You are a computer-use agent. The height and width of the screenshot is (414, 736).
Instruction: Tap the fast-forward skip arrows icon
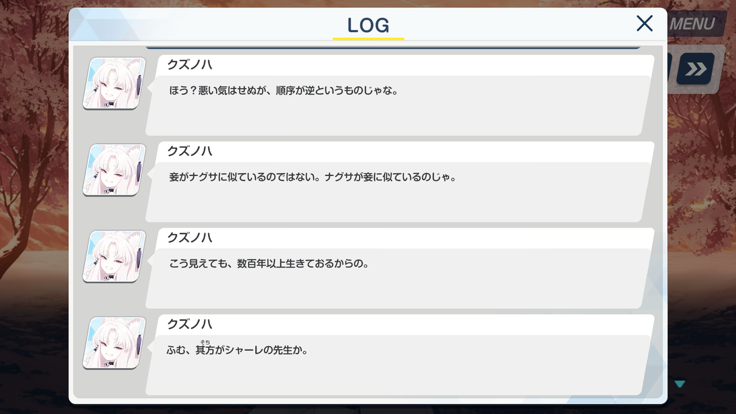695,69
